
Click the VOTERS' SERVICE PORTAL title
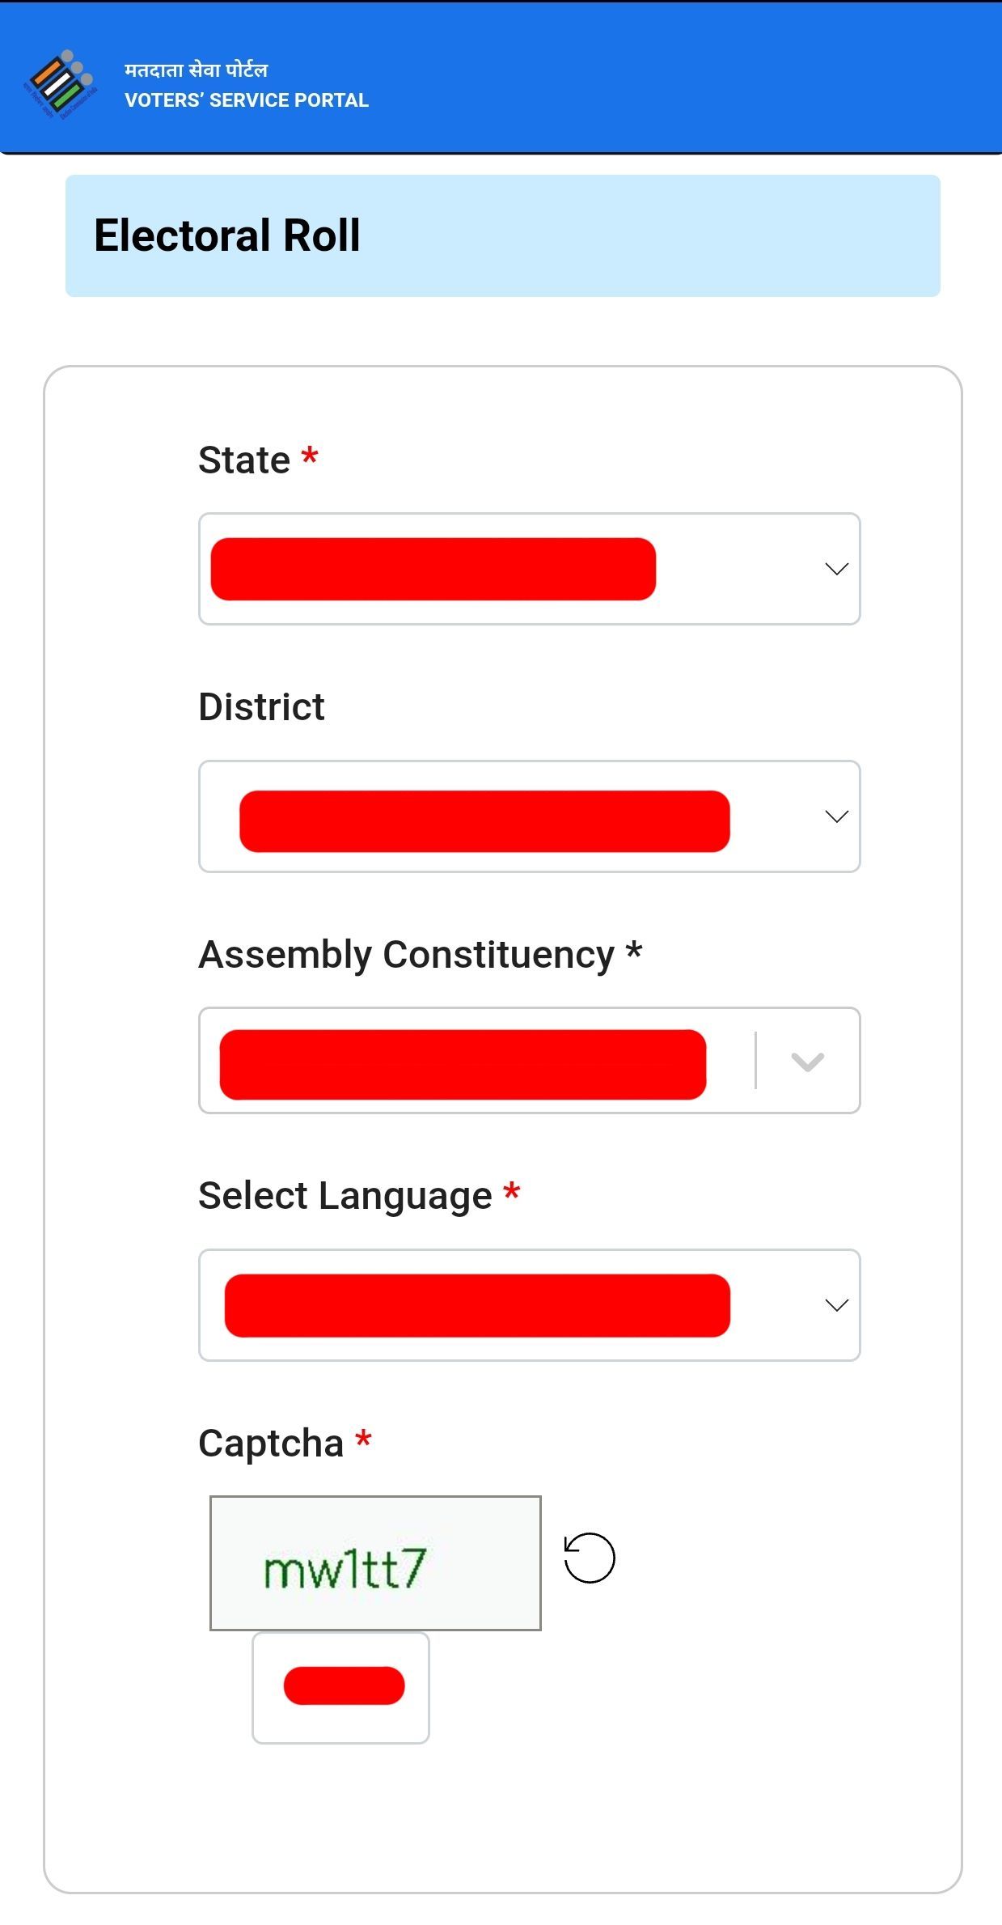pos(247,100)
